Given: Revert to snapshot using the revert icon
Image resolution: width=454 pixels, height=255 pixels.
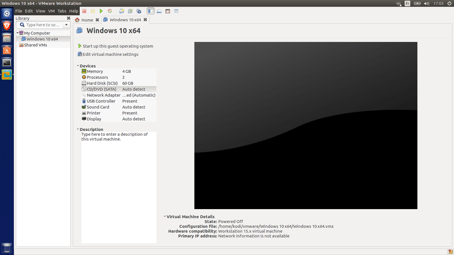Looking at the screenshot, I should tap(130, 11).
